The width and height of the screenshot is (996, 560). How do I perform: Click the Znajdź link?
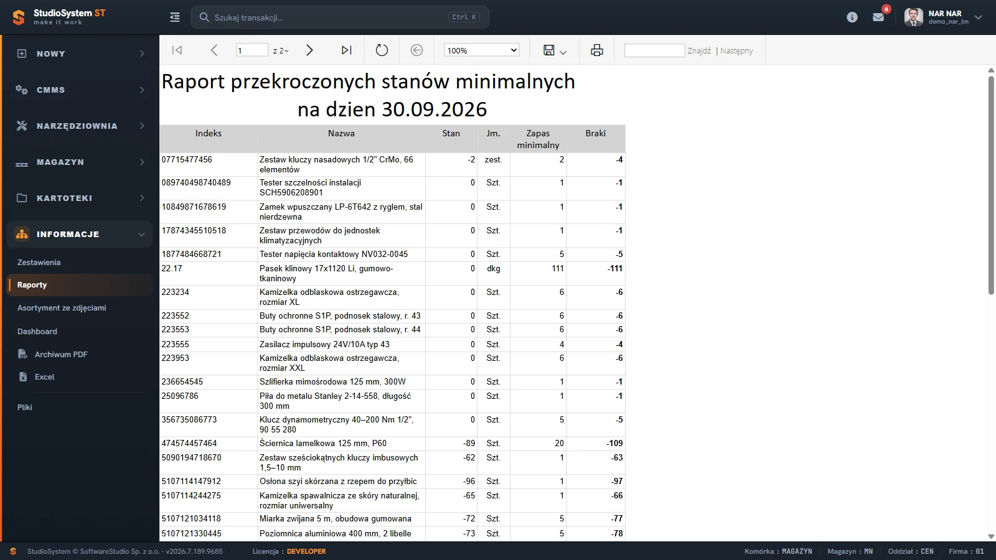(x=699, y=50)
